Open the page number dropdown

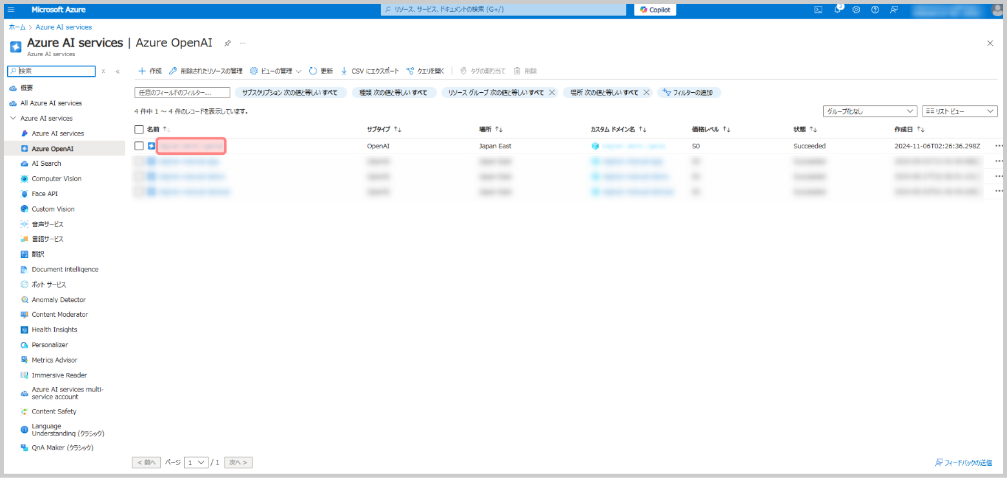tap(196, 463)
